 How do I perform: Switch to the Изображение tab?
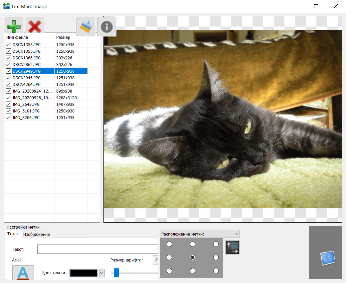point(36,234)
